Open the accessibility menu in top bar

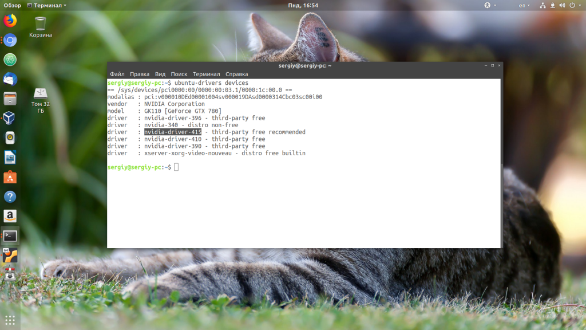coord(490,5)
